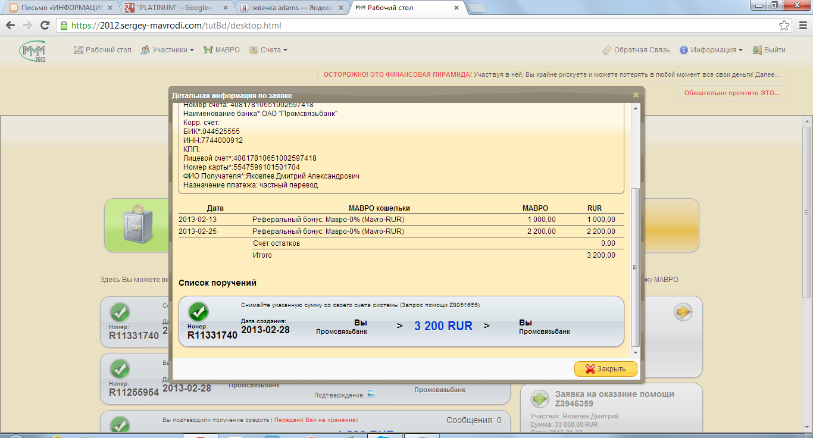Close the active "Рабочий стол" browser tab
Screen dimensions: 813x438
pos(457,8)
